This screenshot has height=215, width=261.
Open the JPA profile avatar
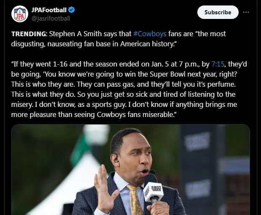click(19, 14)
